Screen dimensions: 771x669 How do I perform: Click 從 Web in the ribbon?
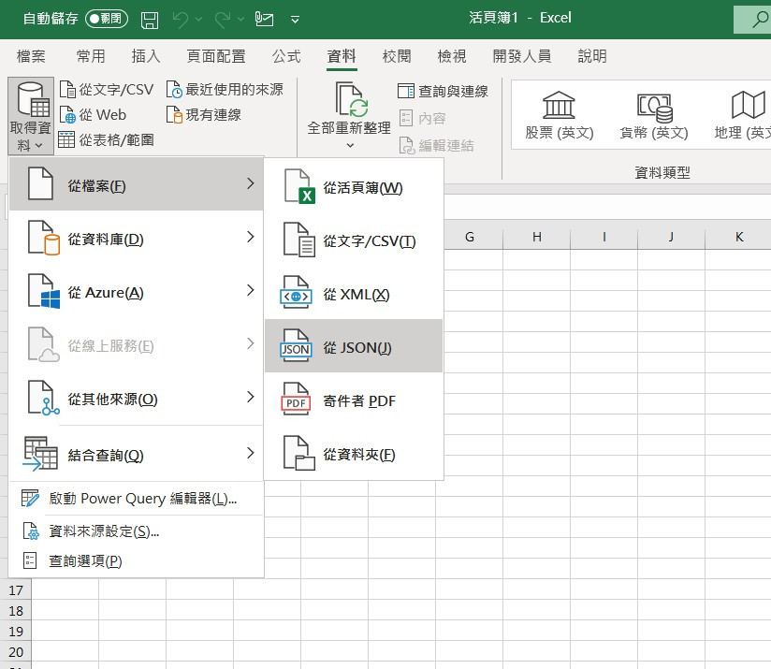(x=93, y=114)
